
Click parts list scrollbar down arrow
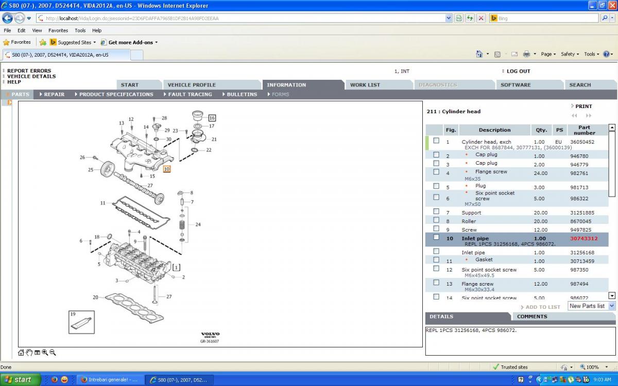click(x=612, y=295)
